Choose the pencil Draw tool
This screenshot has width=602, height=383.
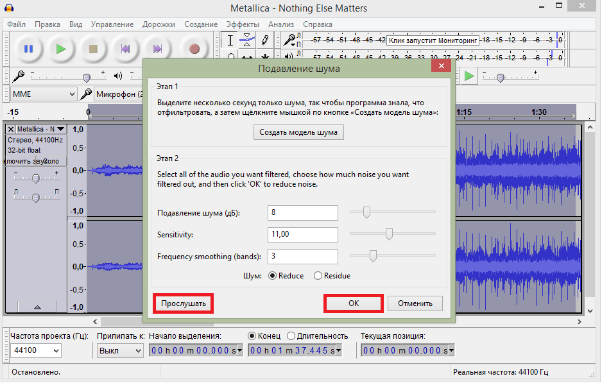click(264, 40)
